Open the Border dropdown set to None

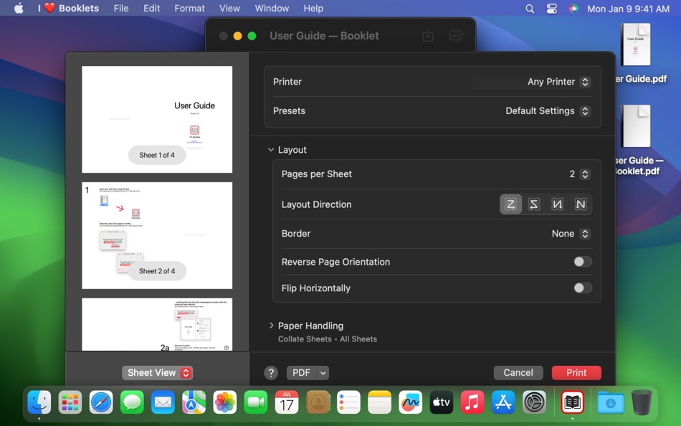click(571, 233)
